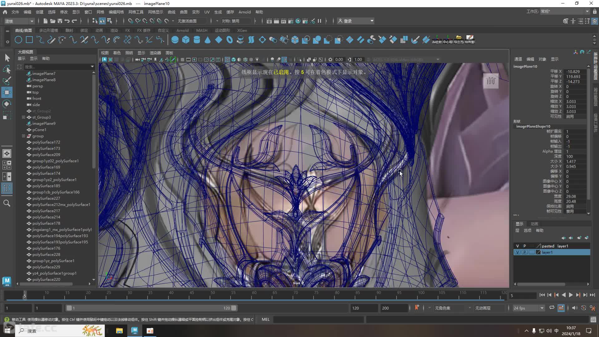Open the 编辑网格 menu
The height and width of the screenshot is (337, 599).
point(116,12)
